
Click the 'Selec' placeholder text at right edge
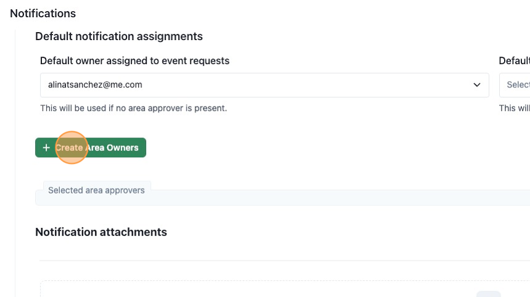click(518, 85)
